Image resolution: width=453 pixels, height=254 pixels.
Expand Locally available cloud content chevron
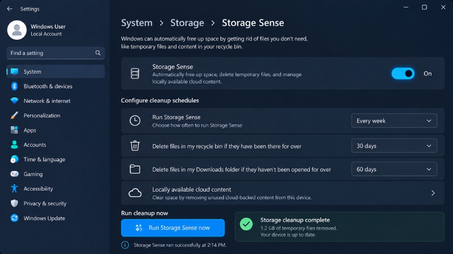[433, 193]
